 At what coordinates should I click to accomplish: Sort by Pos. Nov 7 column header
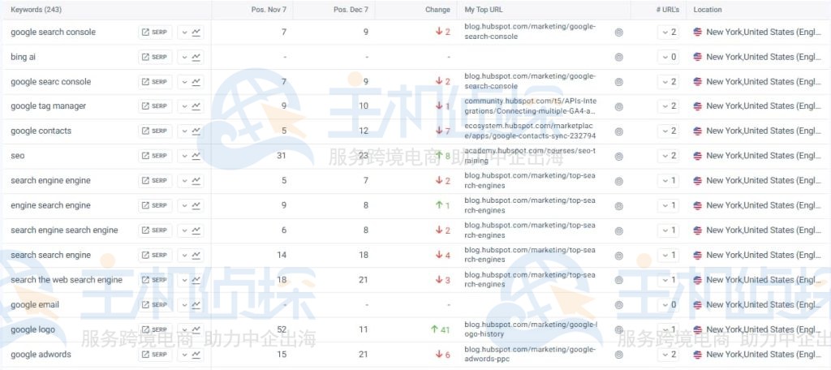269,10
